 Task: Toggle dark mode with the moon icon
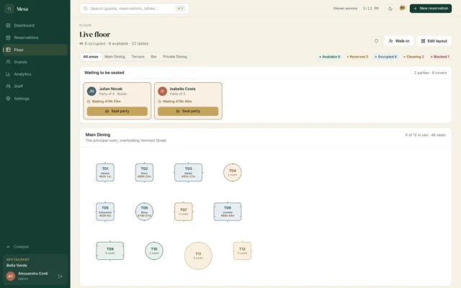390,9
